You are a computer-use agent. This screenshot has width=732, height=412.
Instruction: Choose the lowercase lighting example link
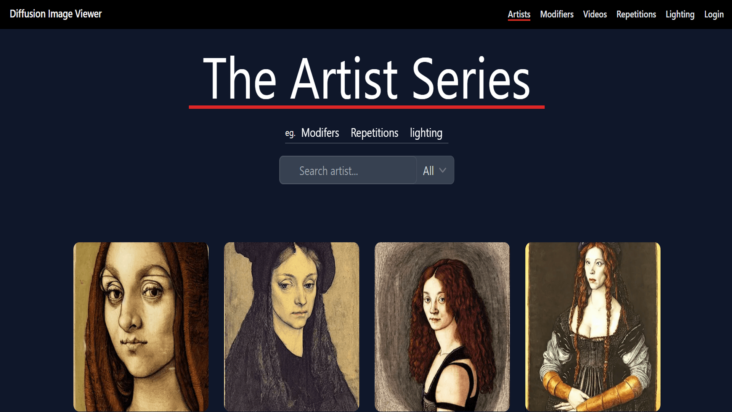pos(426,133)
